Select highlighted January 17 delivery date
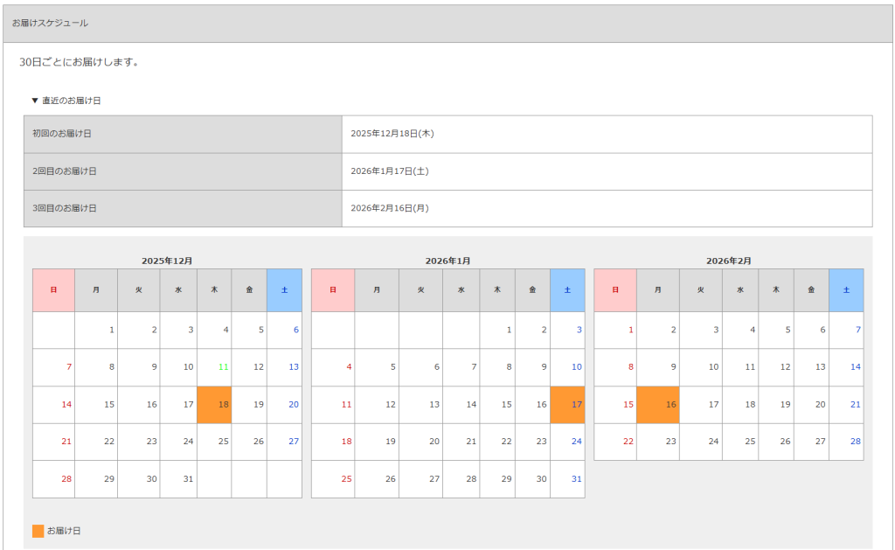Screen dimensions: 895x550 coord(567,405)
